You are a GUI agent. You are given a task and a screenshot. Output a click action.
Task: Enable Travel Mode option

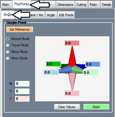click(8, 45)
